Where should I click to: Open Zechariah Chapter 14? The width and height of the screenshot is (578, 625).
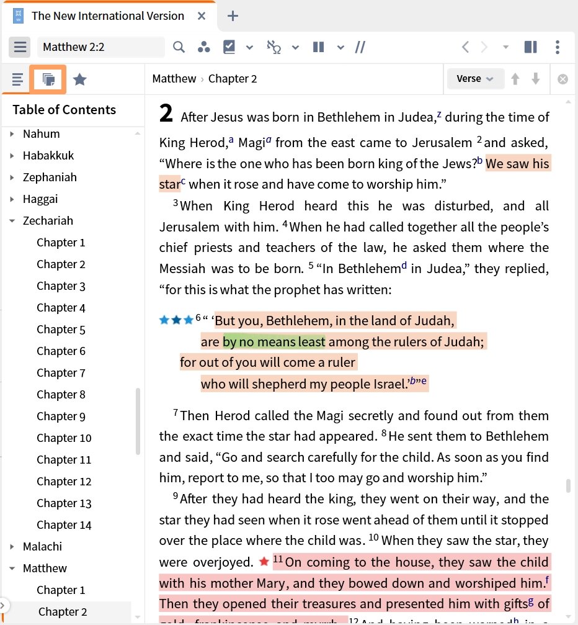click(x=64, y=525)
